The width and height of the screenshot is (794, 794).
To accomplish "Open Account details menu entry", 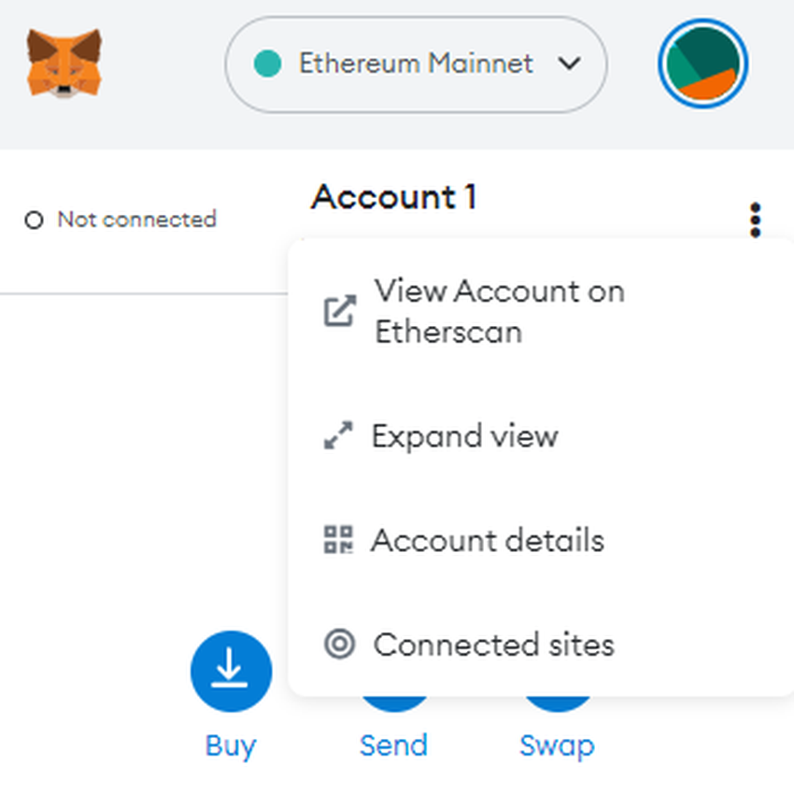I will click(487, 540).
